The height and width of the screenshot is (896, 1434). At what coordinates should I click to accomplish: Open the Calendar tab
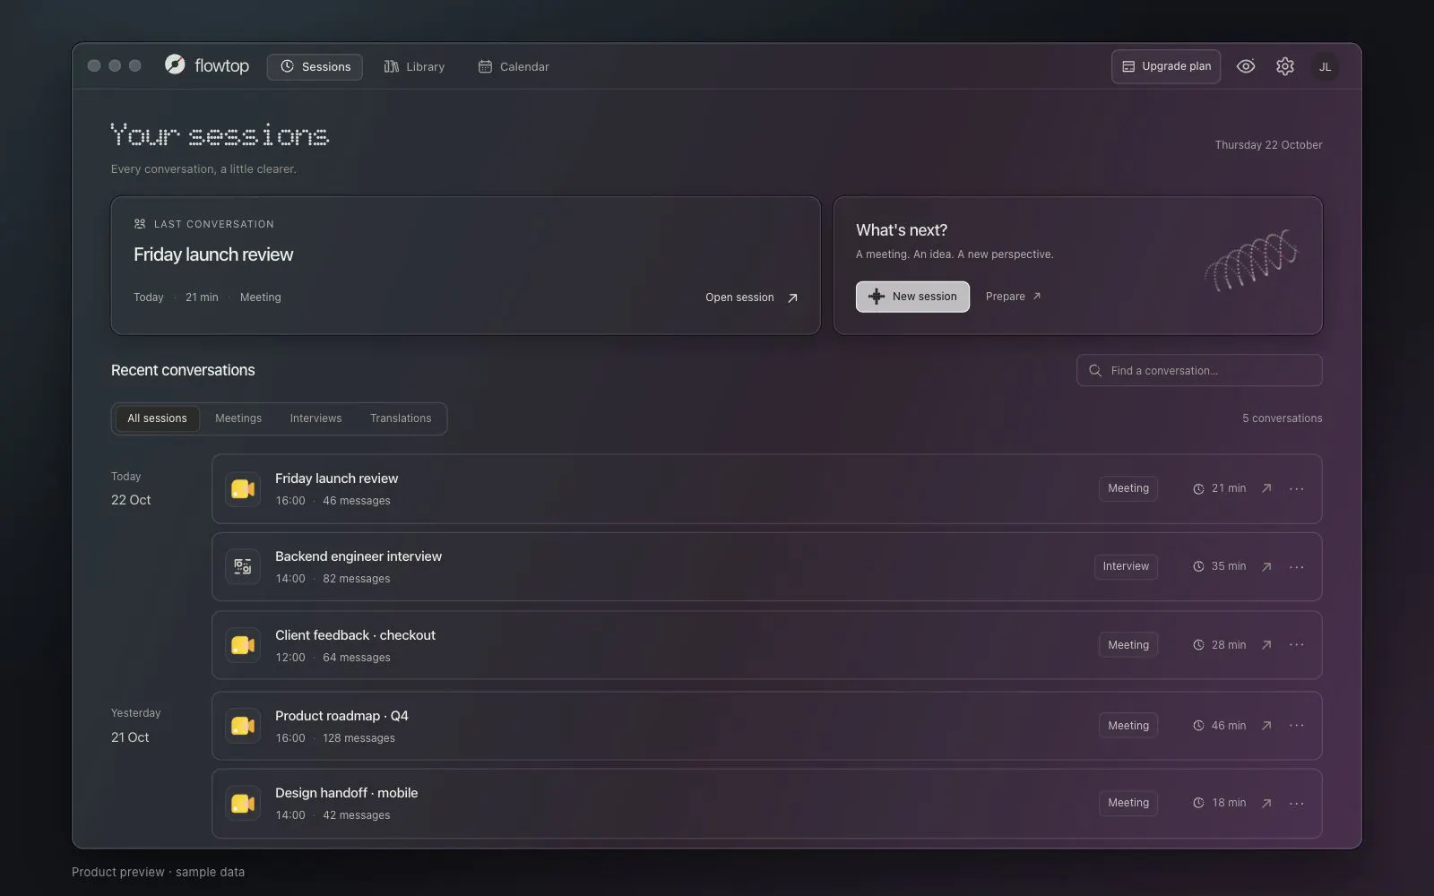pos(514,66)
